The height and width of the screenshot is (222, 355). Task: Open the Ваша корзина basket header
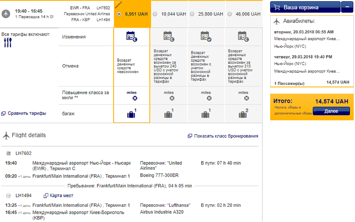pos(305,7)
